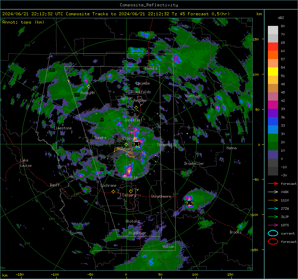Select the 9.9 storm top label southeast
Image resolution: width=298 pixels, height=279 pixels.
click(x=189, y=203)
